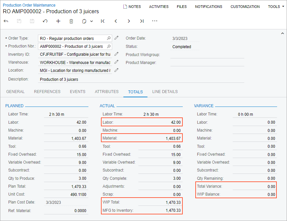Click the delete trash can icon
This screenshot has width=287, height=221.
[x=71, y=21]
